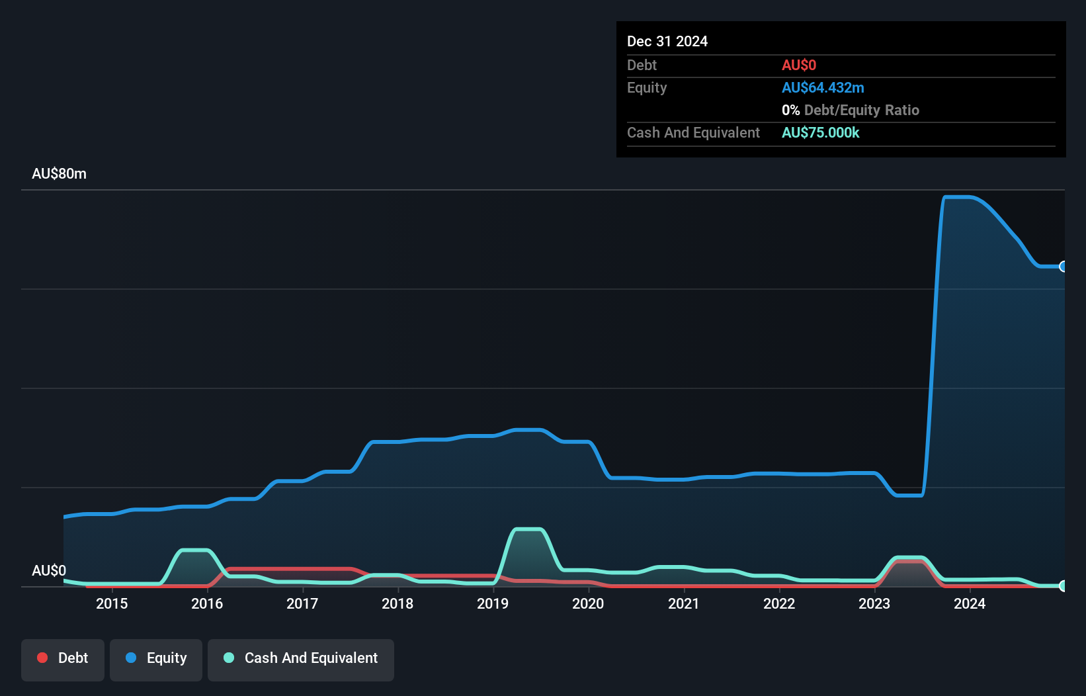Toggle the Equity series legend button
The width and height of the screenshot is (1086, 696).
pos(156,660)
